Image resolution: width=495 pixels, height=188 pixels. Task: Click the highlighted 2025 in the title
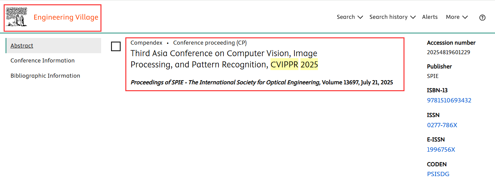coord(309,65)
